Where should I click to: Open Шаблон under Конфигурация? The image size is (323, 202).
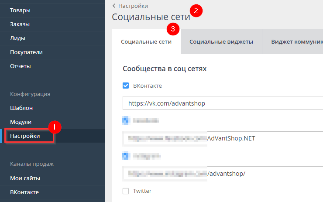tap(21, 108)
